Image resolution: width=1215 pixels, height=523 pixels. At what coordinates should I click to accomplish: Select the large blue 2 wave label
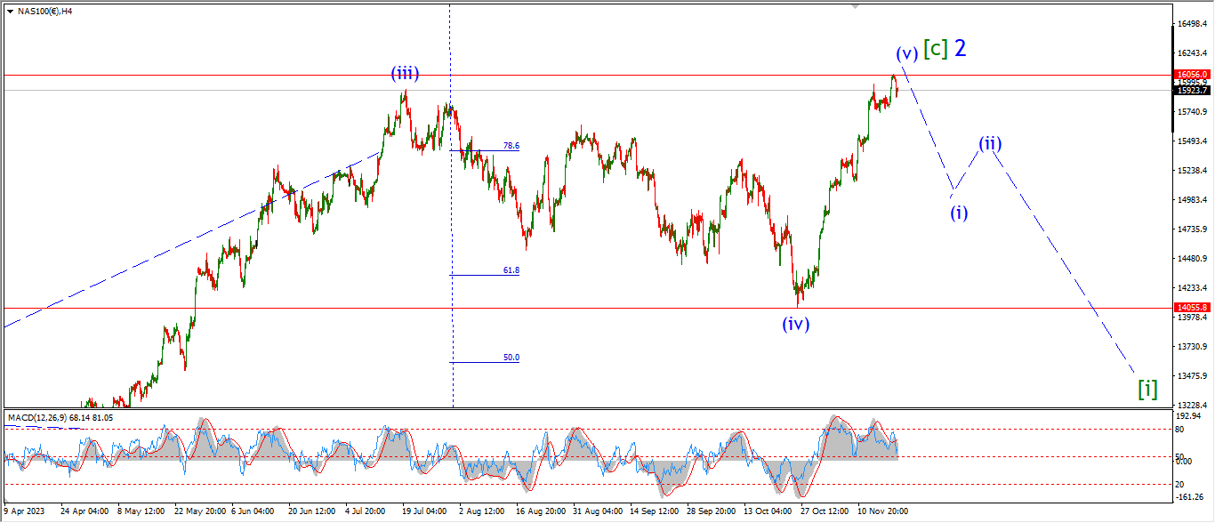pos(960,48)
